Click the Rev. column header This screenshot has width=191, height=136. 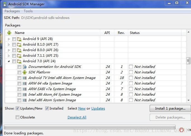pos(121,33)
